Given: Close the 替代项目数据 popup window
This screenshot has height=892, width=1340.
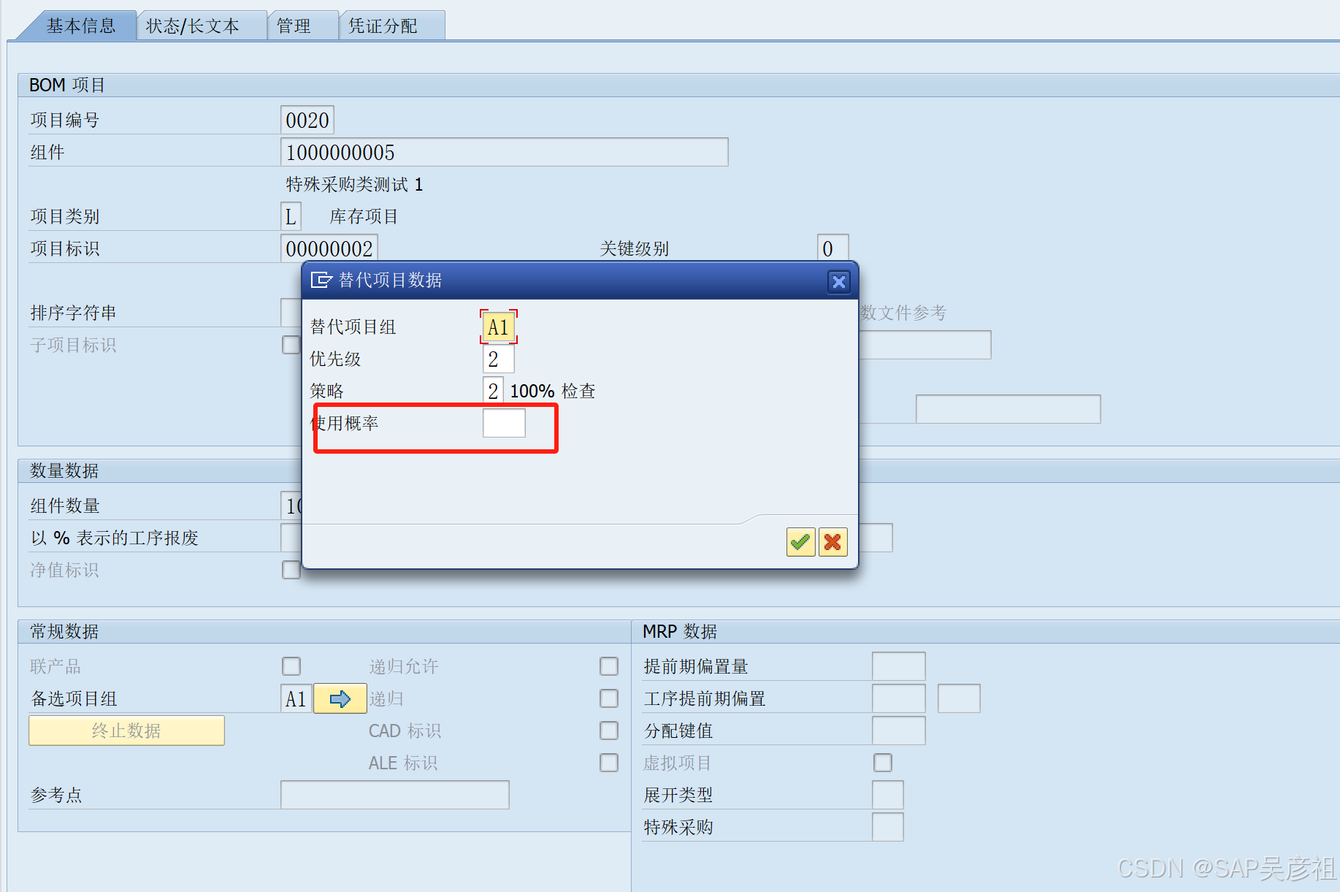Looking at the screenshot, I should click(x=839, y=281).
